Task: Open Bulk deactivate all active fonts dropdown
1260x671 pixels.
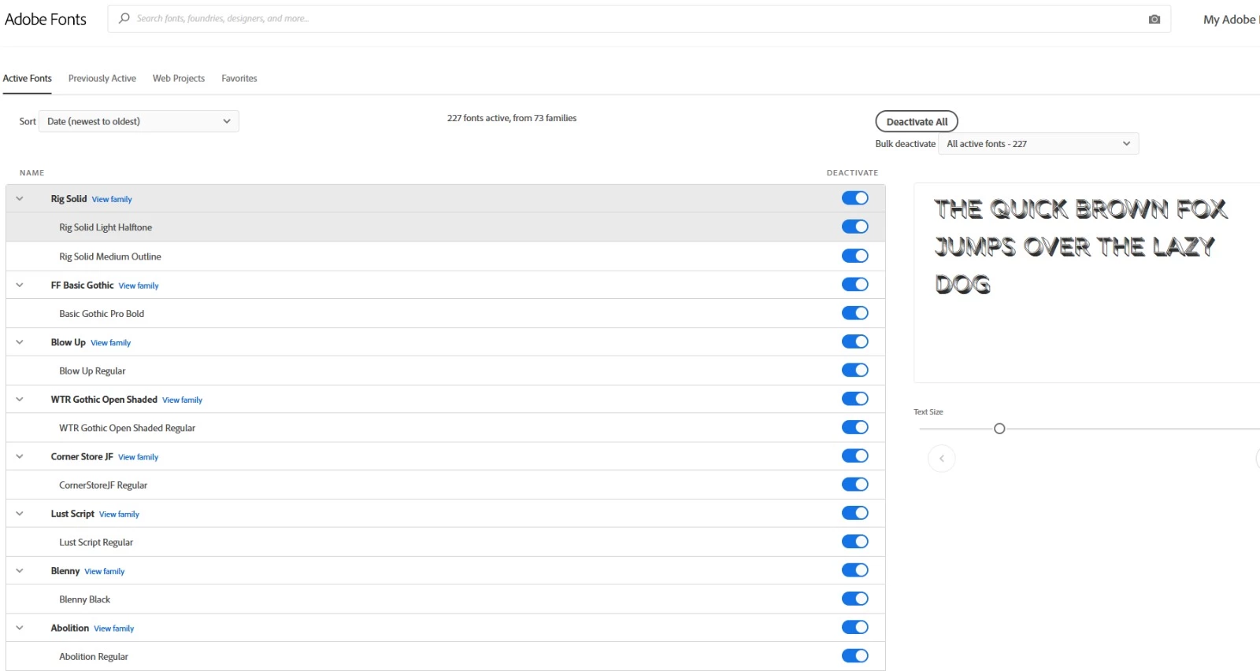Action: click(x=1038, y=144)
